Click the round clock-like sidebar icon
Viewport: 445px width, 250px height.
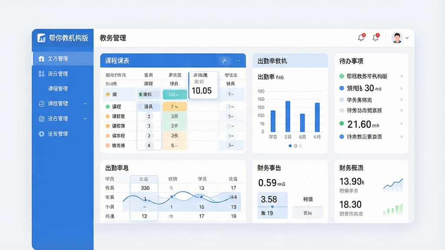pyautogui.click(x=41, y=103)
